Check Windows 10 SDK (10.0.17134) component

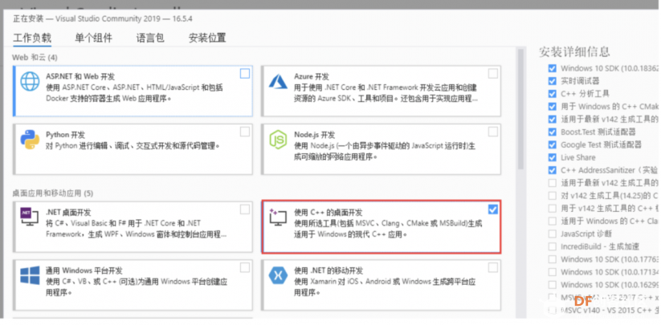click(x=553, y=272)
